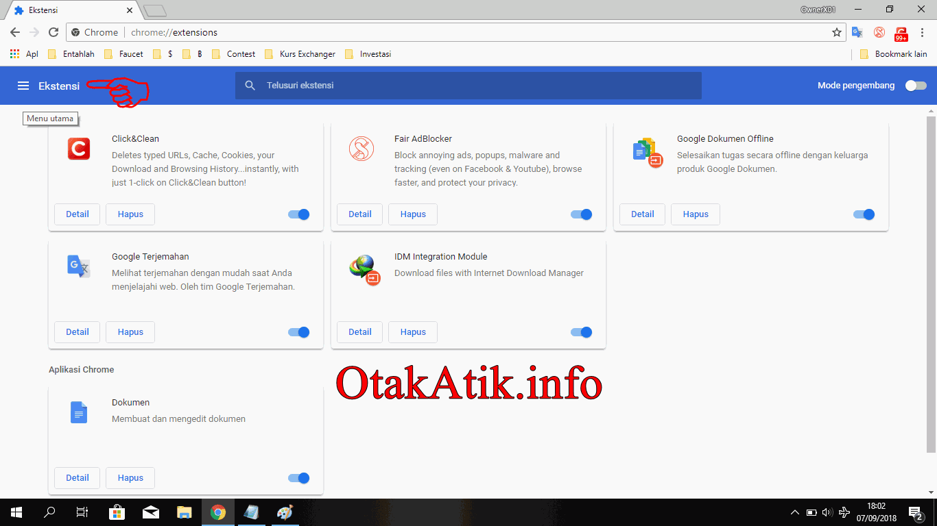This screenshot has height=526, width=937.
Task: Open a new tab
Action: (x=156, y=10)
